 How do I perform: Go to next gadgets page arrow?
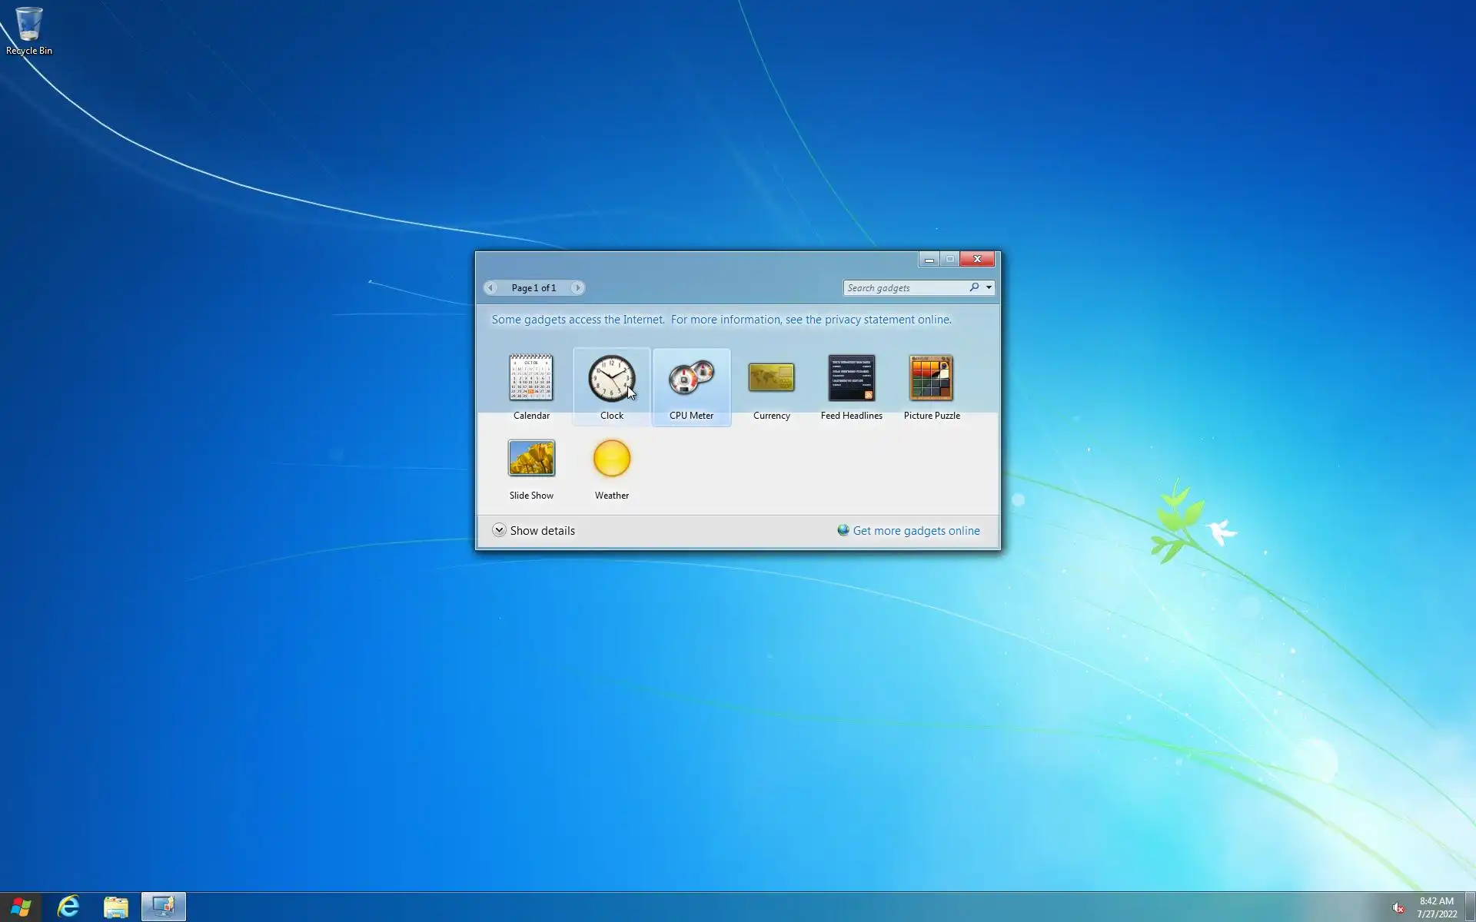(x=577, y=287)
